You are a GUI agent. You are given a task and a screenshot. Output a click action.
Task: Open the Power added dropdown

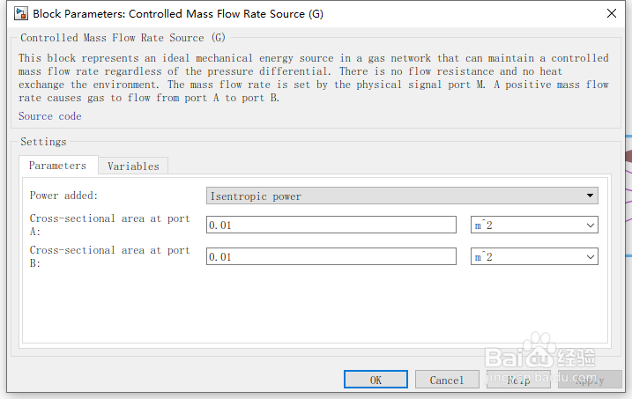pyautogui.click(x=402, y=196)
